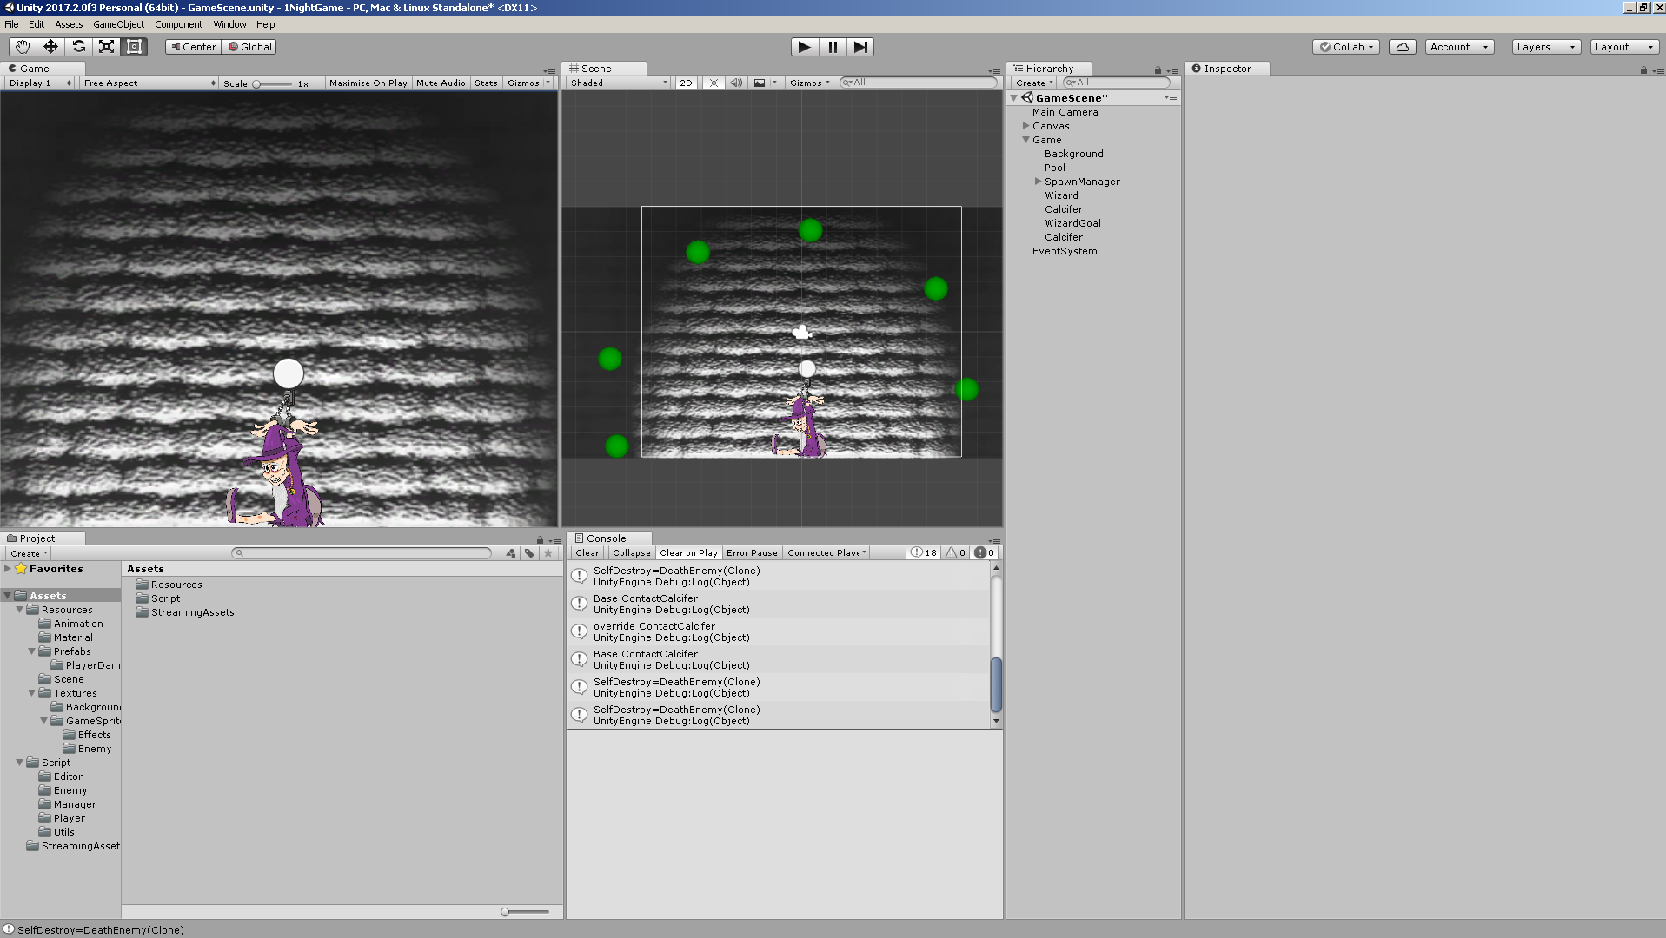
Task: Toggle scene audio speaker icon
Action: (736, 83)
